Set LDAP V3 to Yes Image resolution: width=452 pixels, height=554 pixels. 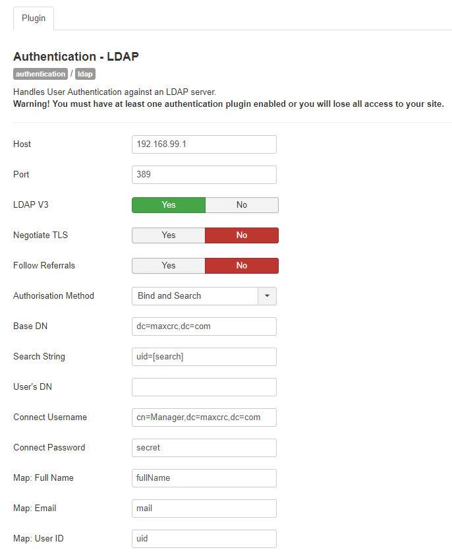(169, 205)
